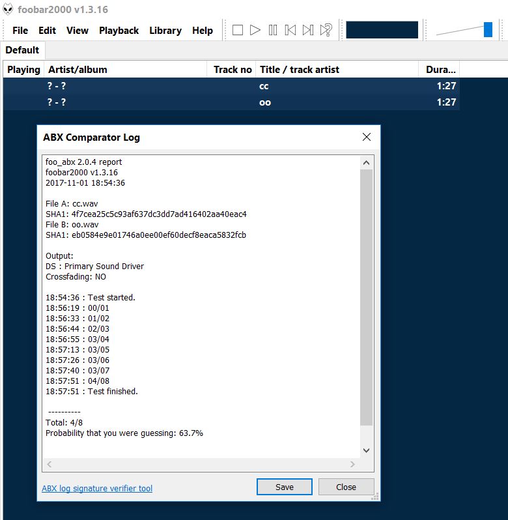Save the ABX log

pyautogui.click(x=285, y=487)
